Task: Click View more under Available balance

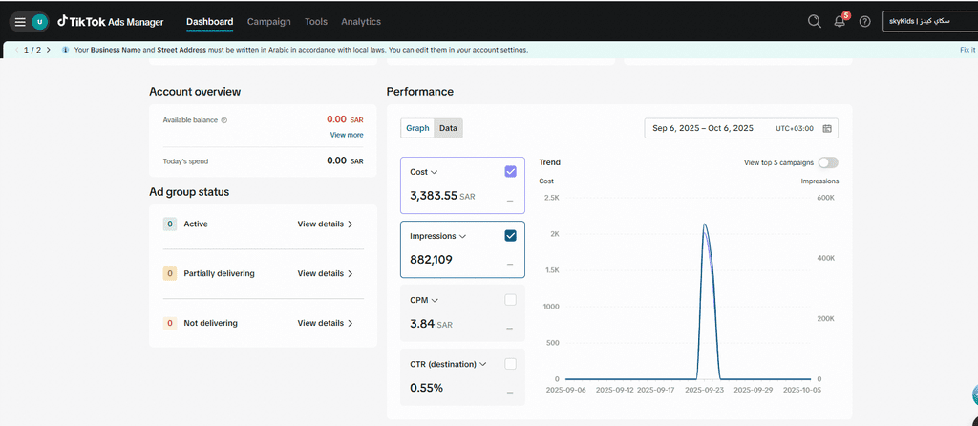Action: pyautogui.click(x=347, y=135)
